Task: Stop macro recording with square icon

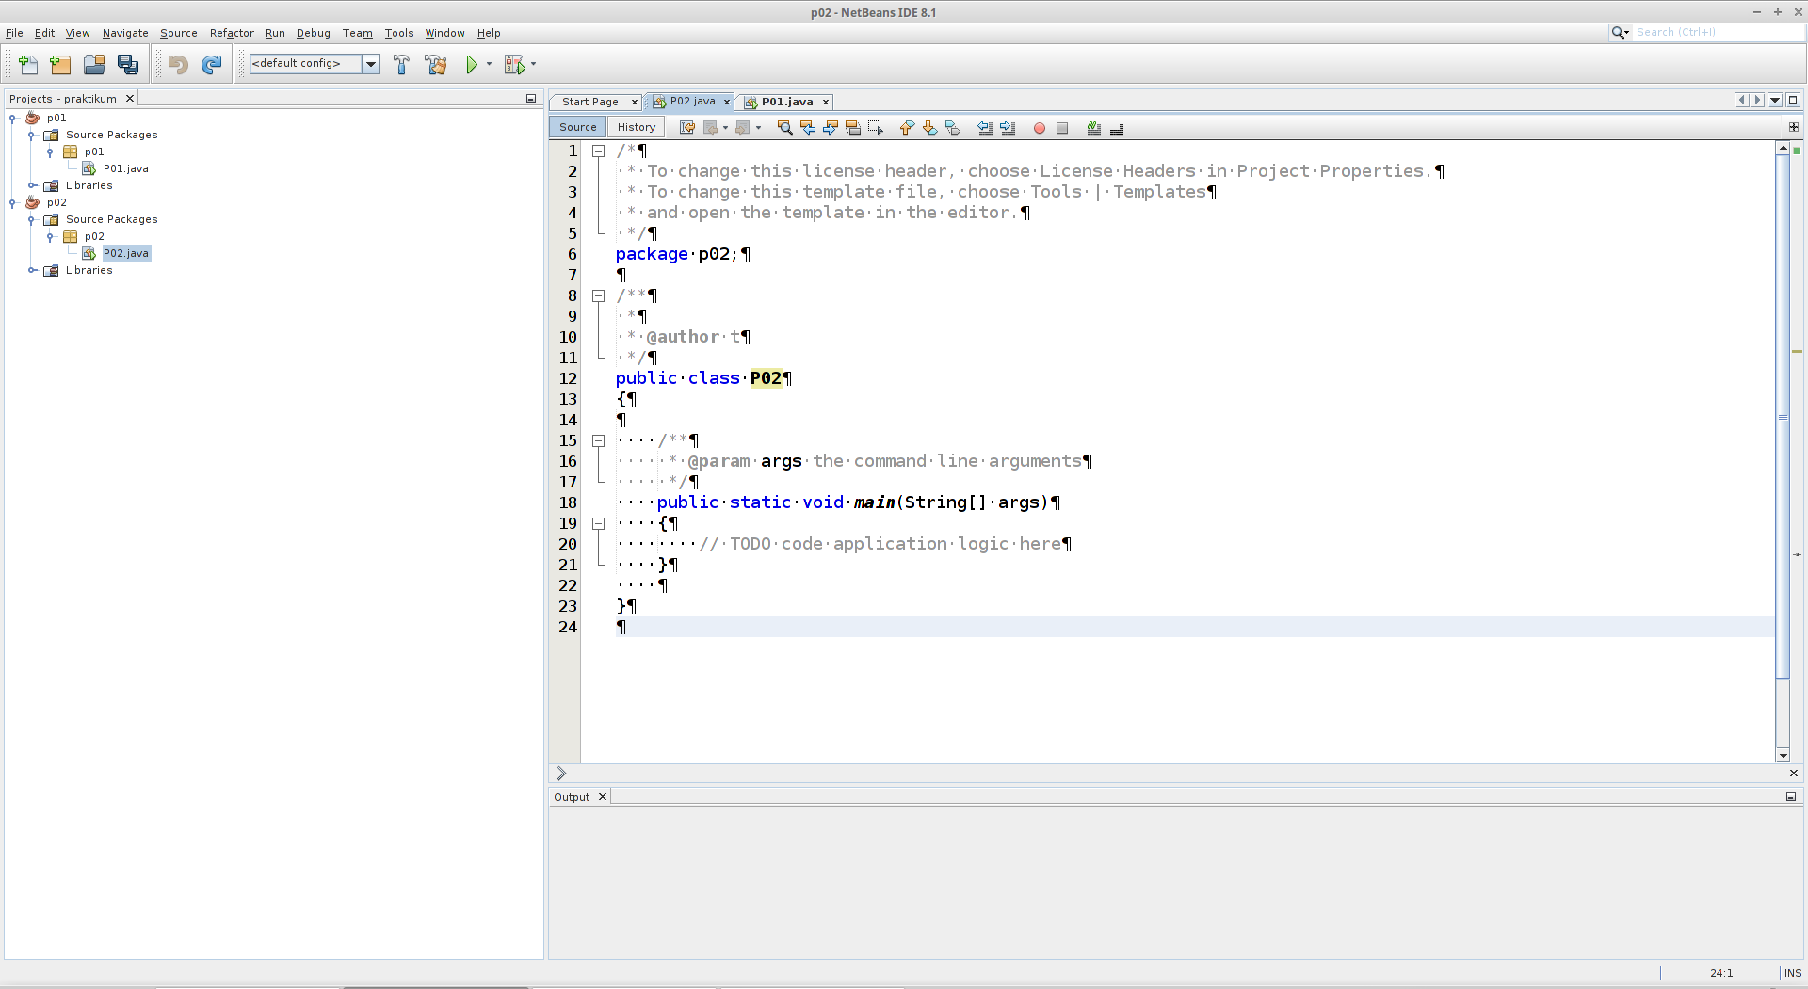Action: 1062,128
